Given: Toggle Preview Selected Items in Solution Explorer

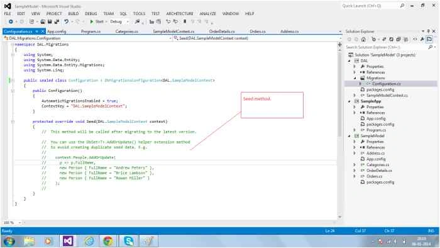Looking at the screenshot, I should click(429, 39).
